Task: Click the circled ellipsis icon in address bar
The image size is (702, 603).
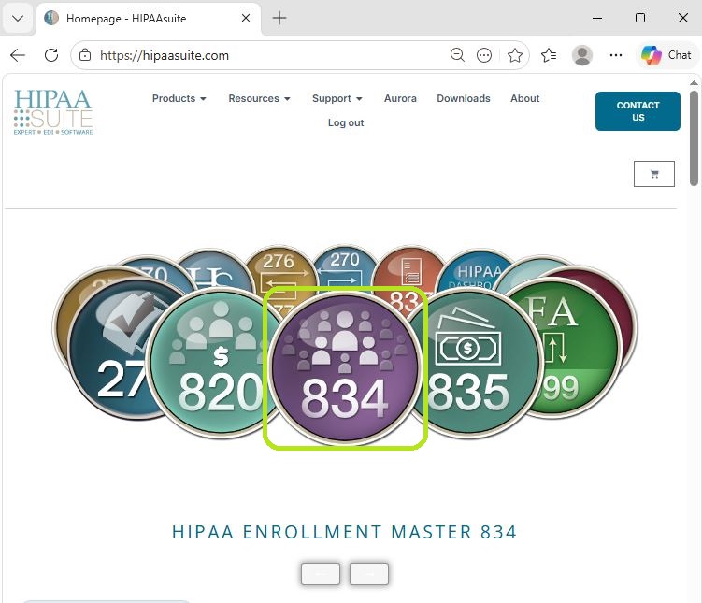Action: [484, 55]
